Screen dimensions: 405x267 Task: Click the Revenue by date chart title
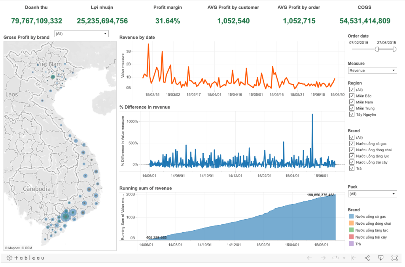(x=137, y=37)
